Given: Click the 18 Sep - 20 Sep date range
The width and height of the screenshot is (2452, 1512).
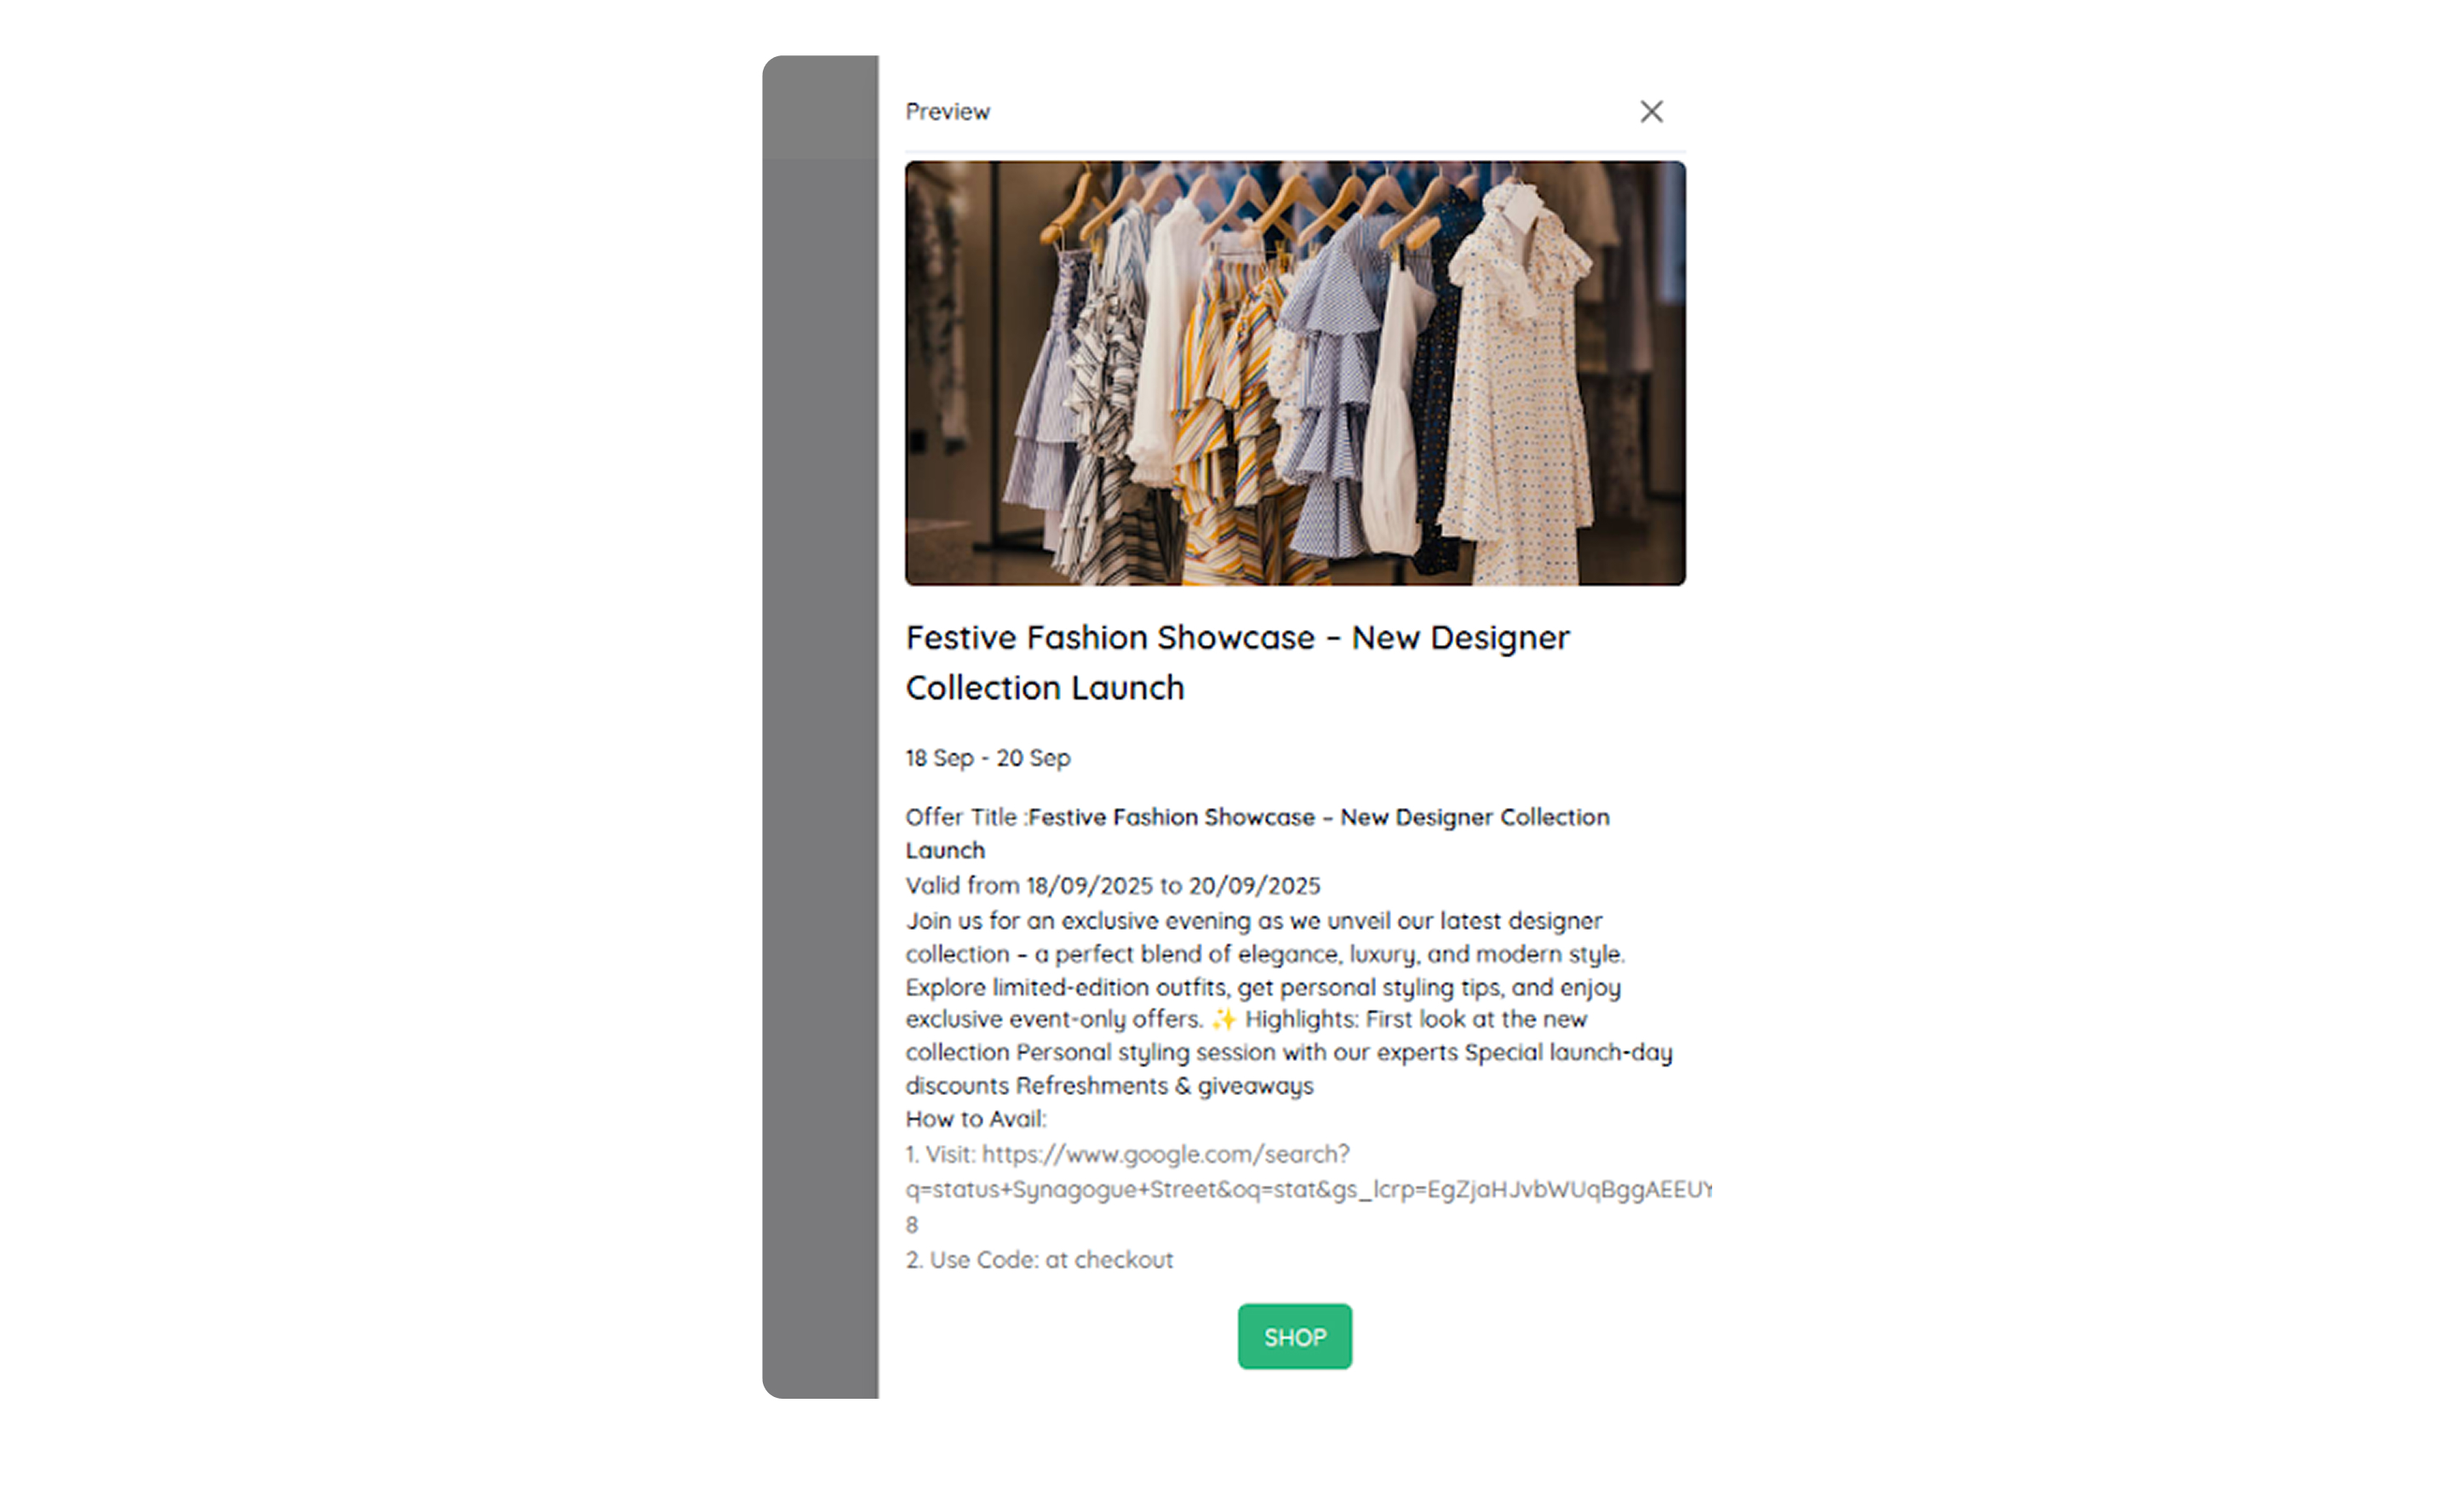Looking at the screenshot, I should 988,758.
